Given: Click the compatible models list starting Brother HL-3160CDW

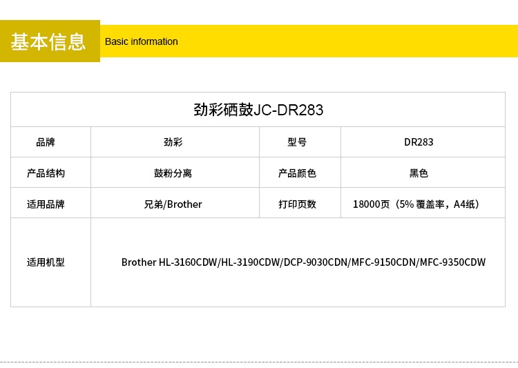Looking at the screenshot, I should 304,262.
